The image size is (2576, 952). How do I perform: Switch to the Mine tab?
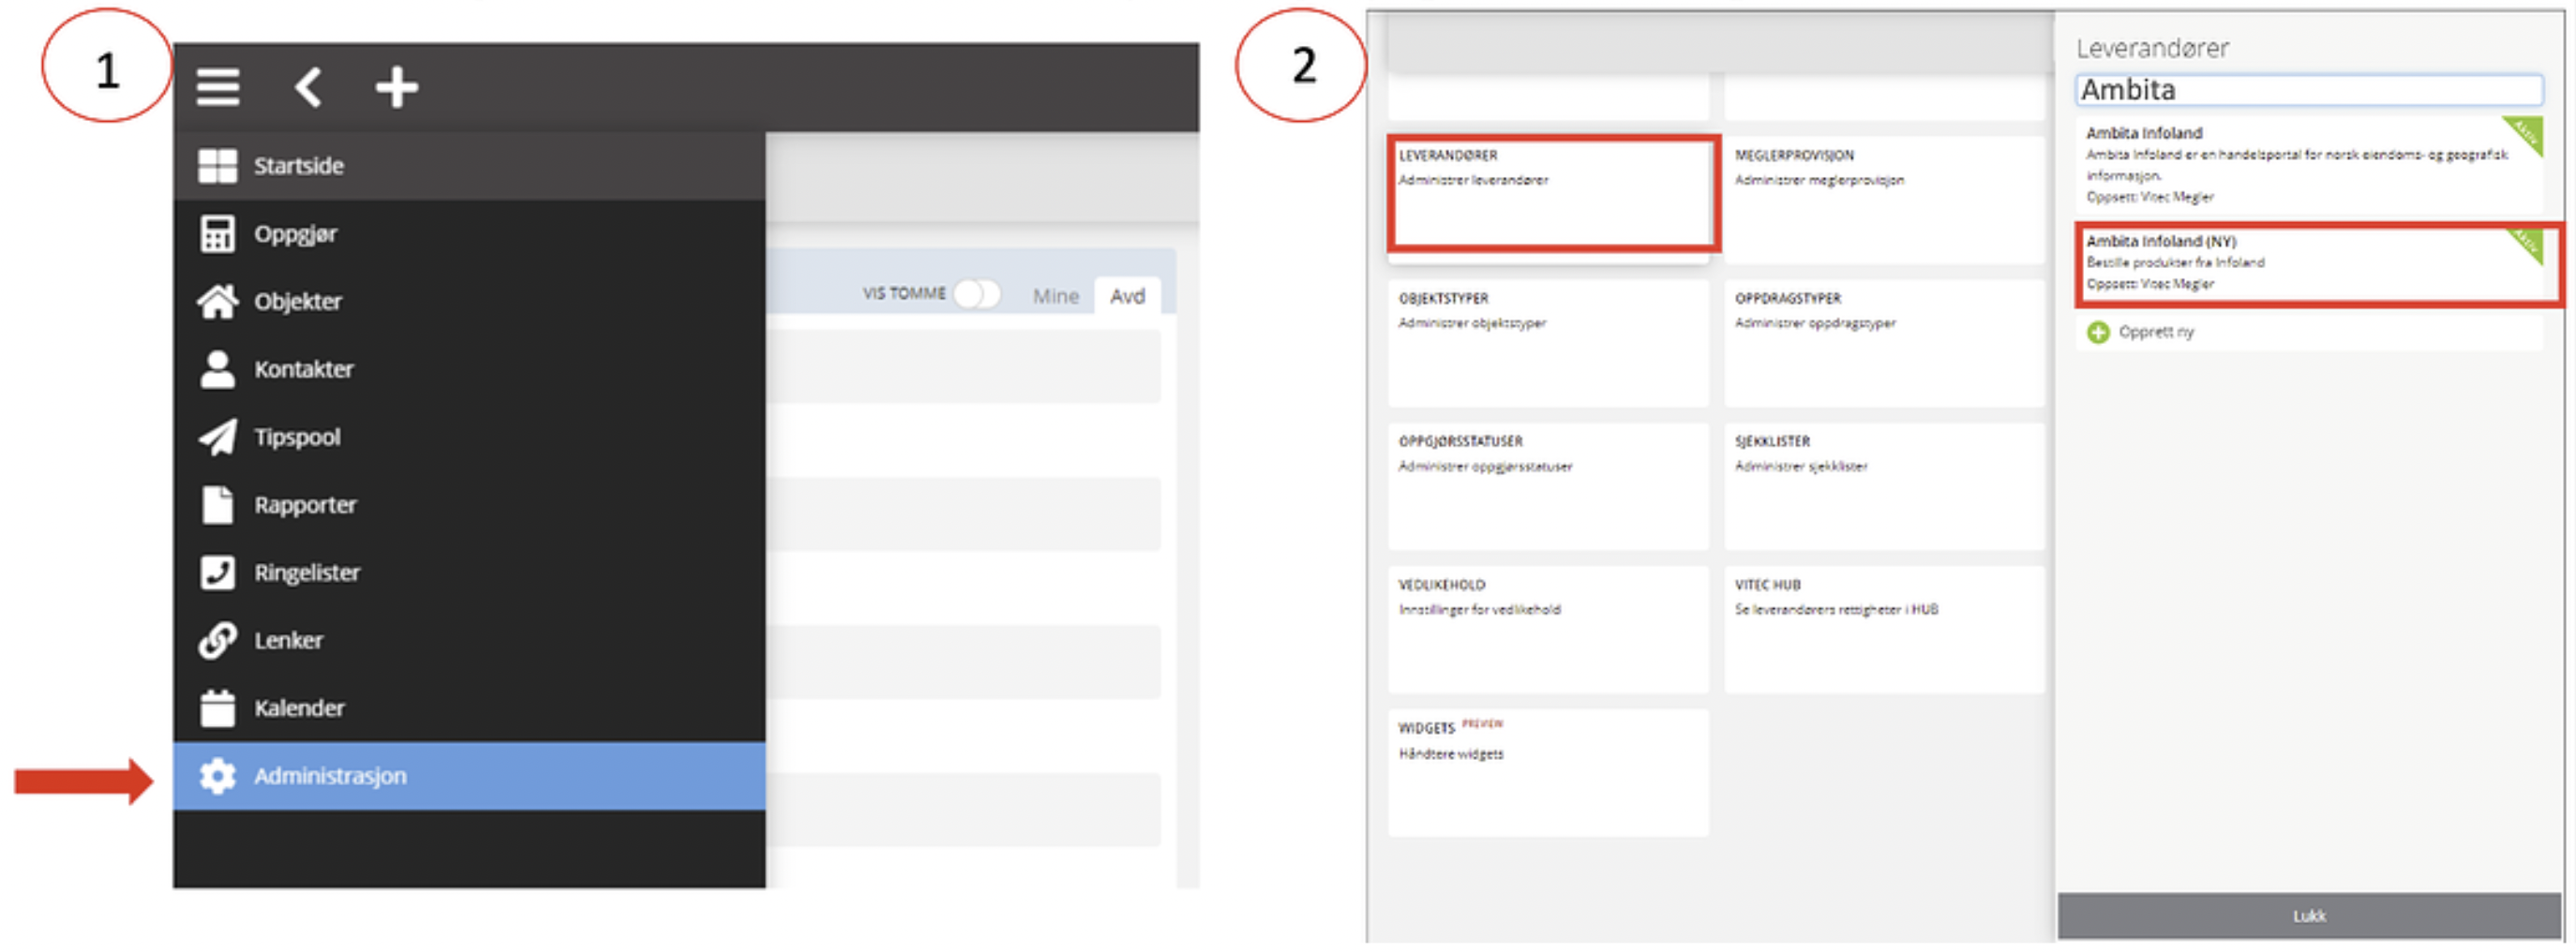click(x=1055, y=296)
